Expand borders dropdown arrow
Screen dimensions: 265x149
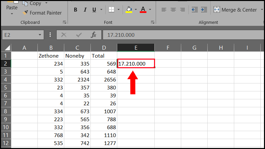pos(119,10)
